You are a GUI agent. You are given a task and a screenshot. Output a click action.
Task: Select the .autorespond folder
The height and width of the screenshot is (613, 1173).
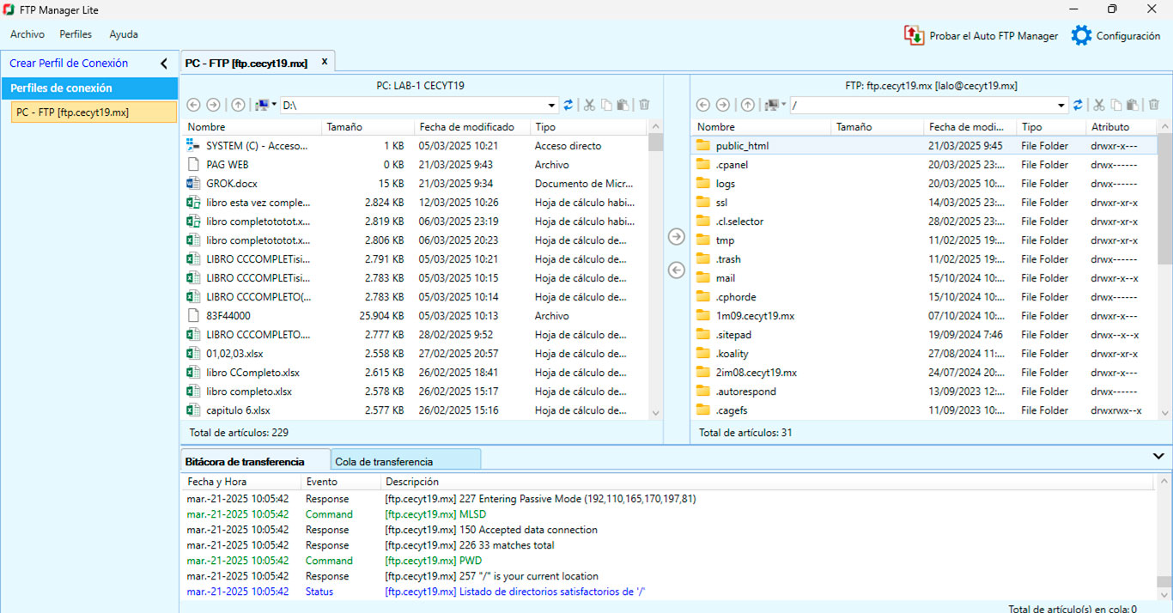coord(925,391)
